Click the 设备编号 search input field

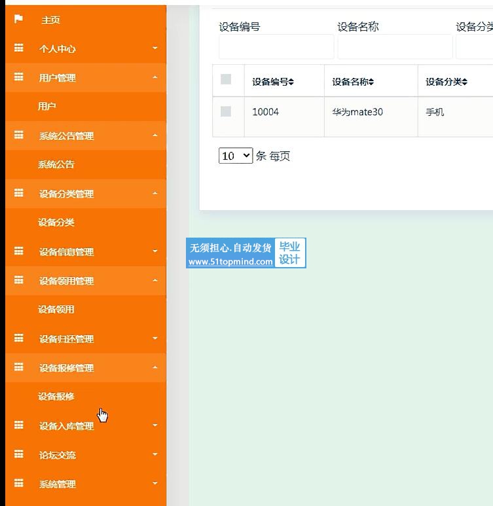[x=276, y=47]
